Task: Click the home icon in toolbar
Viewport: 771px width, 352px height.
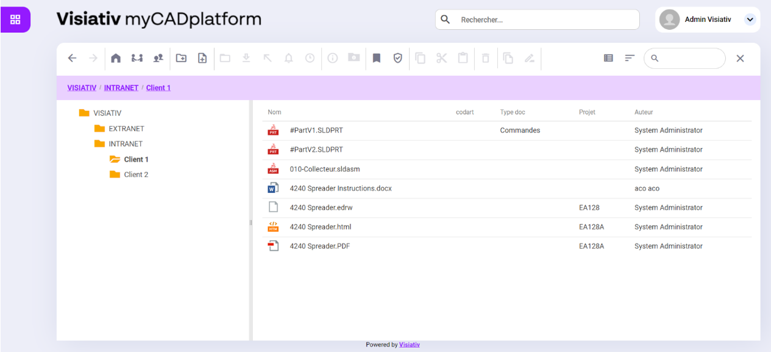Action: (116, 58)
